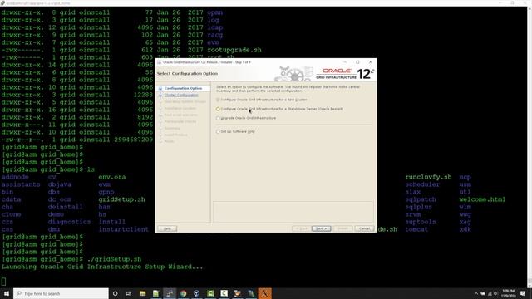Open File Explorer from taskbar
This screenshot has width=532, height=299.
coord(142,293)
